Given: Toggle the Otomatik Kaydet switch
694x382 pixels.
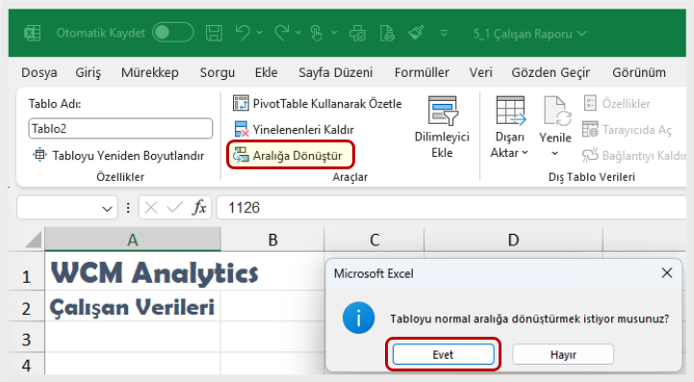Looking at the screenshot, I should (172, 33).
